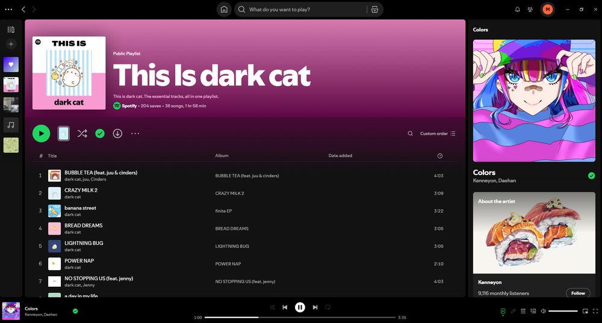Adjust the volume slider
602x323 pixels.
pos(563,311)
